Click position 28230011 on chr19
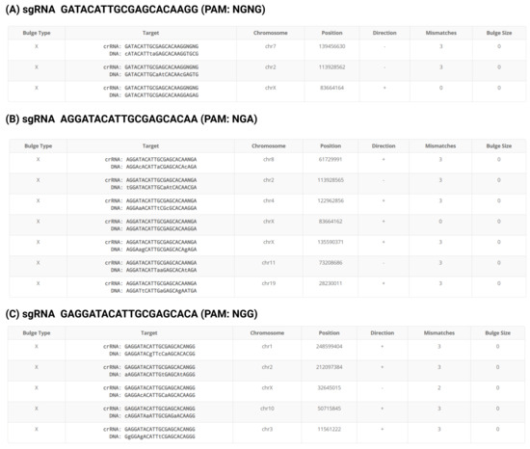The image size is (530, 449). click(x=331, y=283)
